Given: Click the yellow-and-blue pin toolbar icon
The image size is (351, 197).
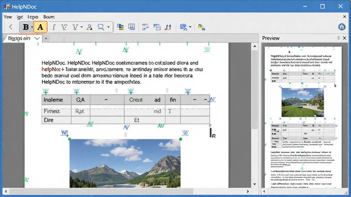Looking at the screenshot, I should click(202, 27).
